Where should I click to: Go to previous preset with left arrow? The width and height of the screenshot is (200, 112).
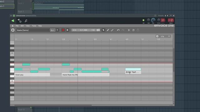click(165, 16)
